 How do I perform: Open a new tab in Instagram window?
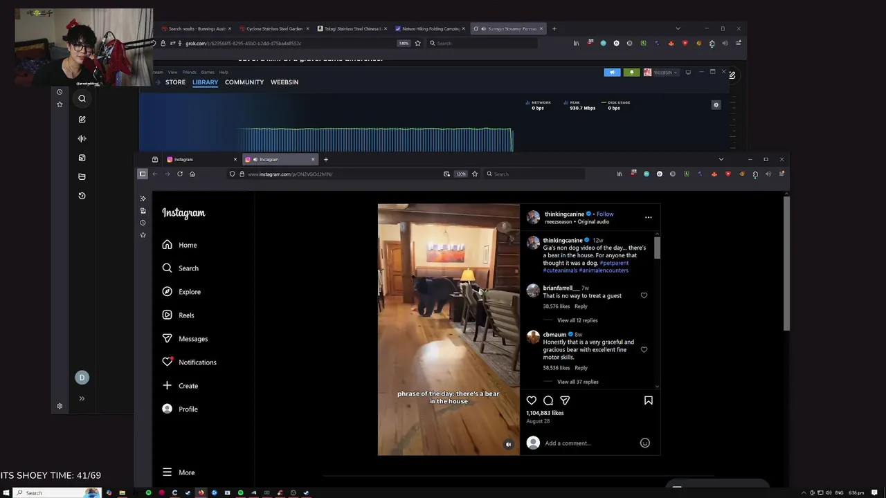pyautogui.click(x=326, y=160)
